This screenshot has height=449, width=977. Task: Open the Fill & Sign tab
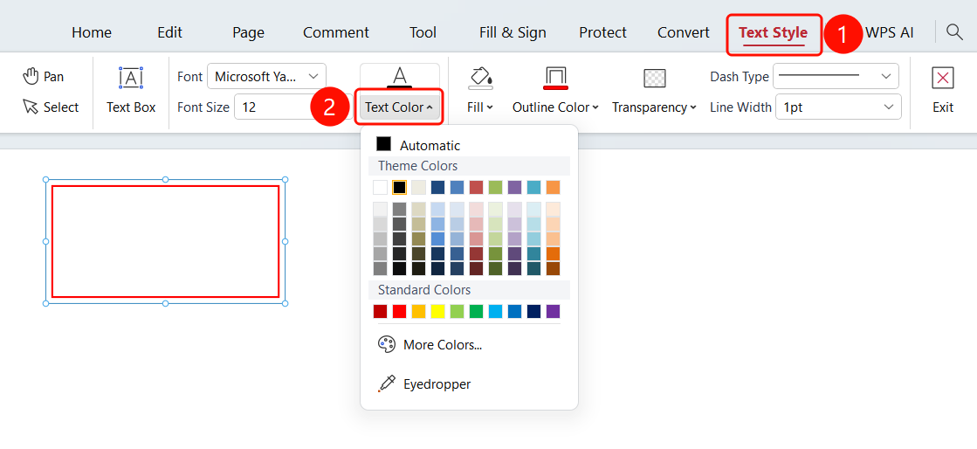point(513,32)
